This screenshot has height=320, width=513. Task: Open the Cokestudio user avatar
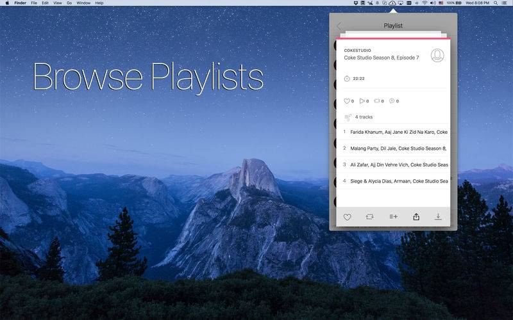(437, 55)
